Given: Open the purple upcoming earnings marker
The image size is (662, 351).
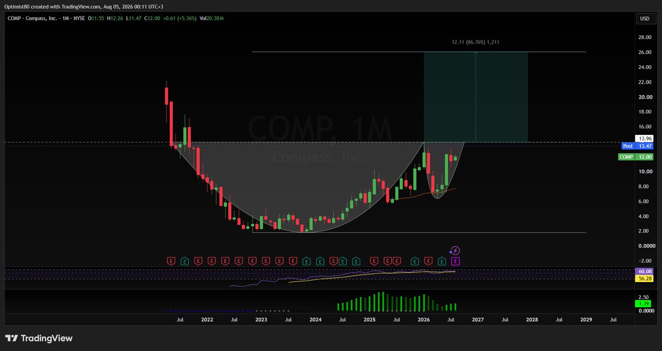Looking at the screenshot, I should click(x=456, y=260).
